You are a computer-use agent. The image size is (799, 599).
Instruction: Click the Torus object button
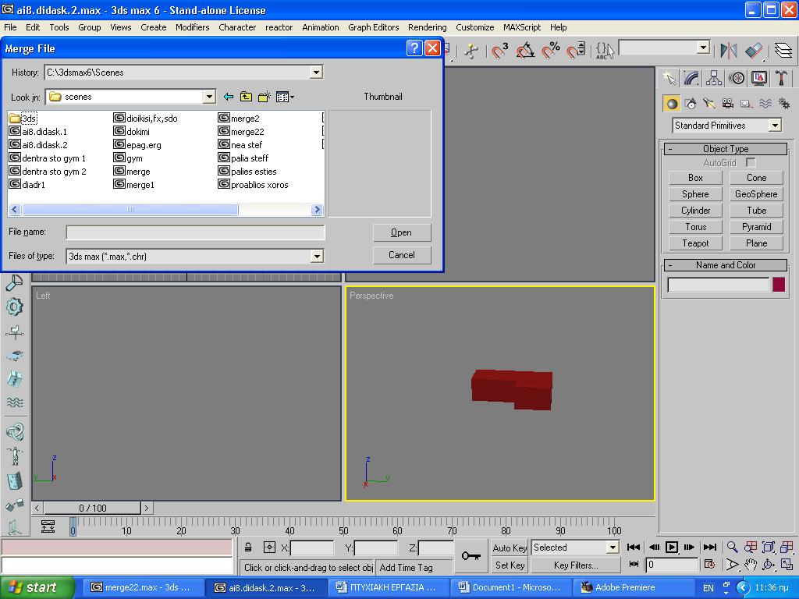pyautogui.click(x=695, y=227)
